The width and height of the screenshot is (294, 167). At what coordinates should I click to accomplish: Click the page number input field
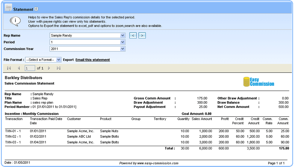[x=30, y=68]
